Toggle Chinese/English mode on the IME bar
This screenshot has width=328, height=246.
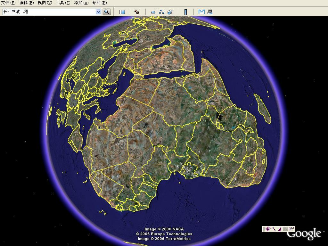[268, 229]
